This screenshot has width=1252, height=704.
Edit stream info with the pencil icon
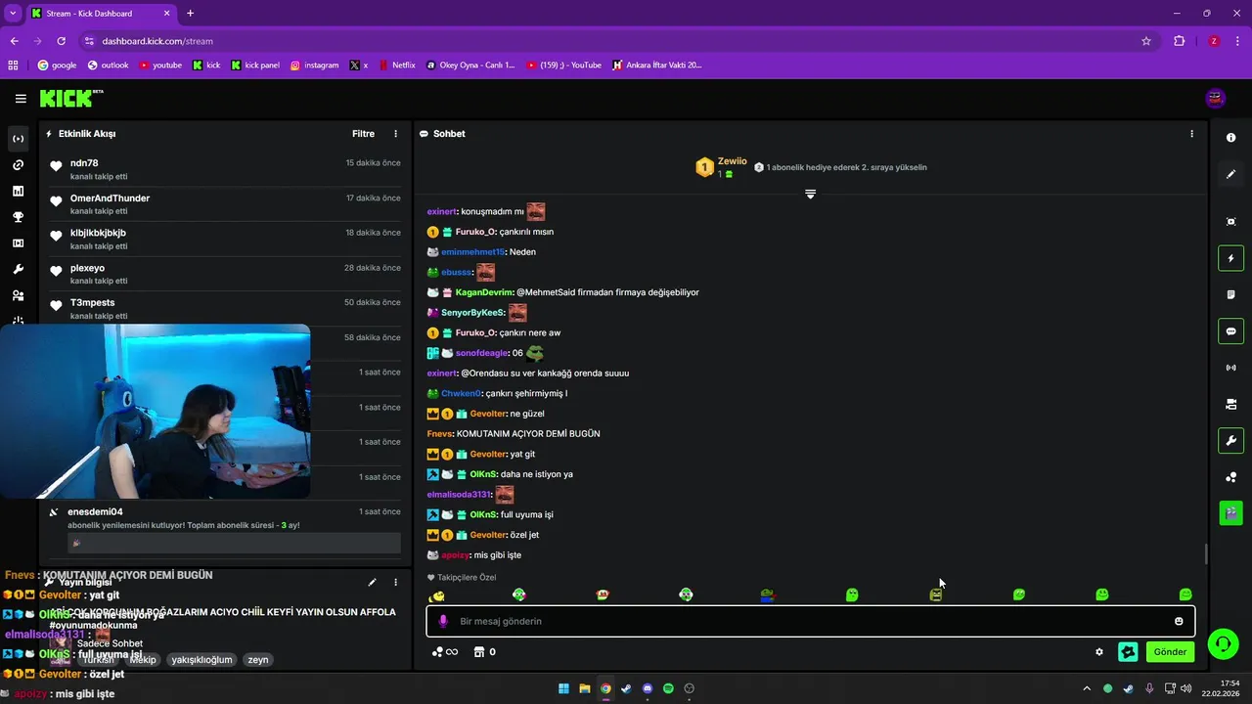point(372,582)
